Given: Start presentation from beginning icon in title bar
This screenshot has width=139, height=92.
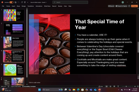Looking at the screenshot, I should [x=25, y=2].
